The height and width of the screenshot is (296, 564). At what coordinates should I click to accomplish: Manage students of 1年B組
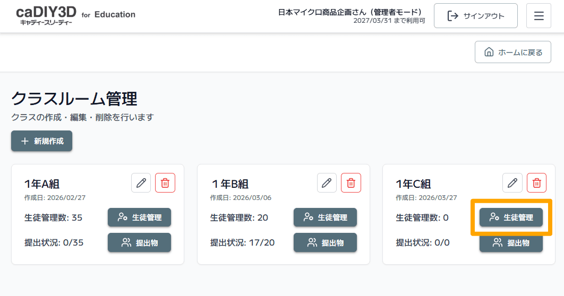[325, 217]
